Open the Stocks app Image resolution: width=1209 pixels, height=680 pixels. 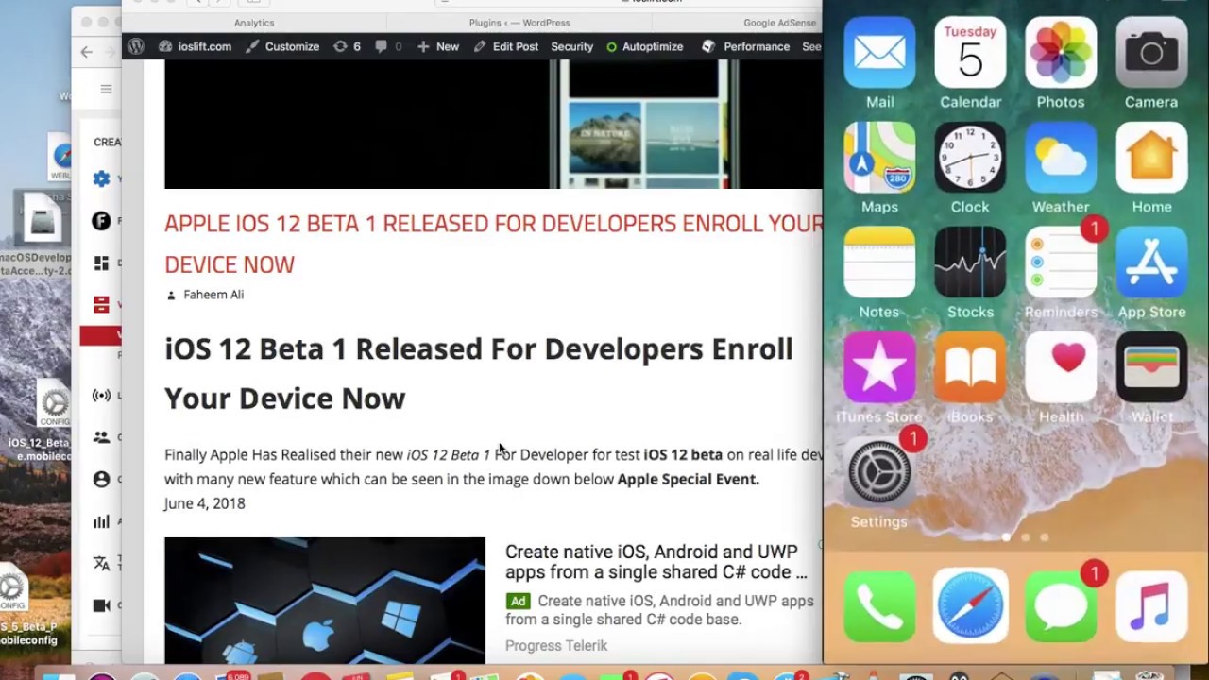coord(970,262)
